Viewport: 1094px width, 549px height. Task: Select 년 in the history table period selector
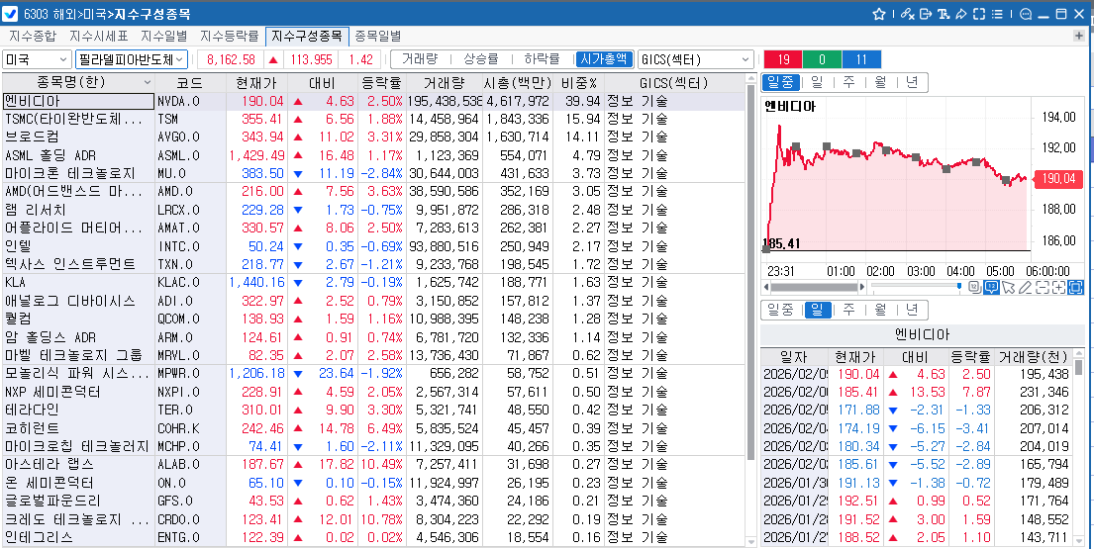coord(911,310)
